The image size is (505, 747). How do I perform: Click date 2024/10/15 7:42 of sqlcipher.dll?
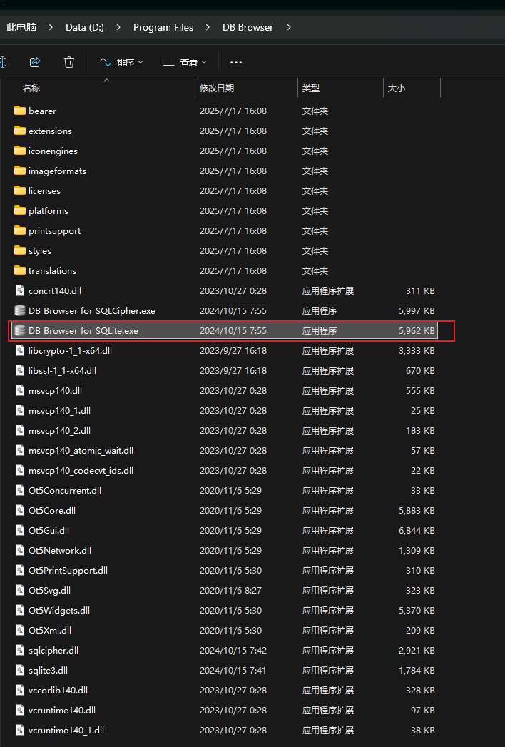point(233,650)
